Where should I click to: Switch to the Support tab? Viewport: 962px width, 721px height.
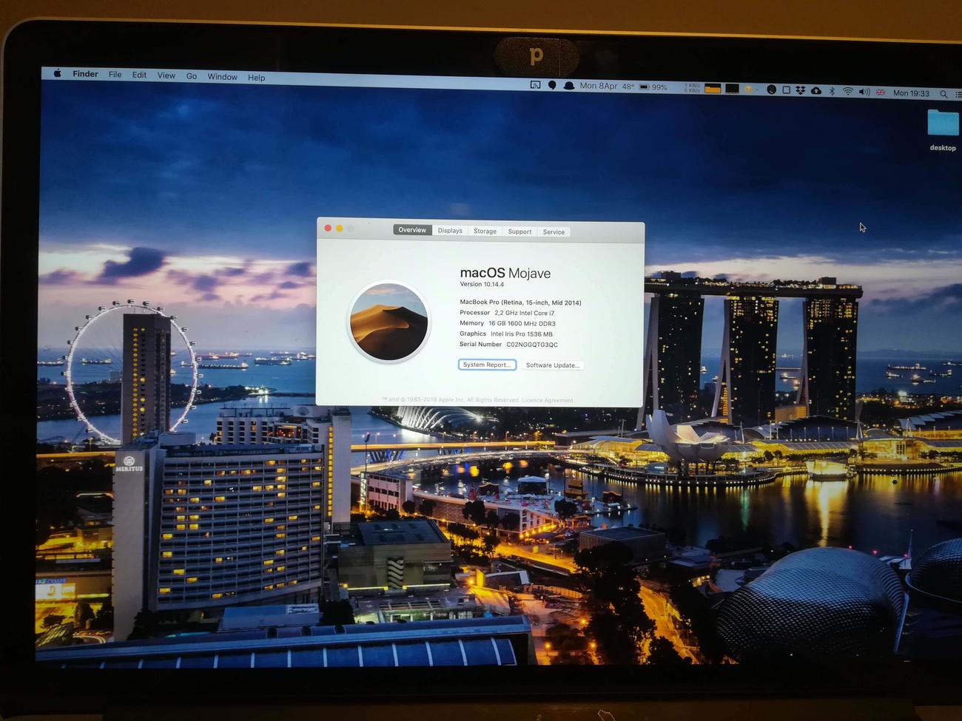519,231
